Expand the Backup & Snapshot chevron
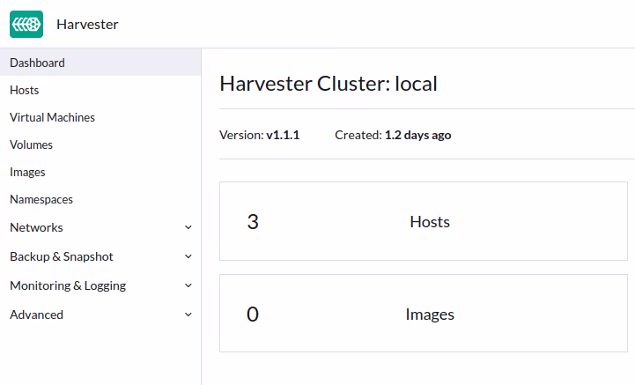 188,256
